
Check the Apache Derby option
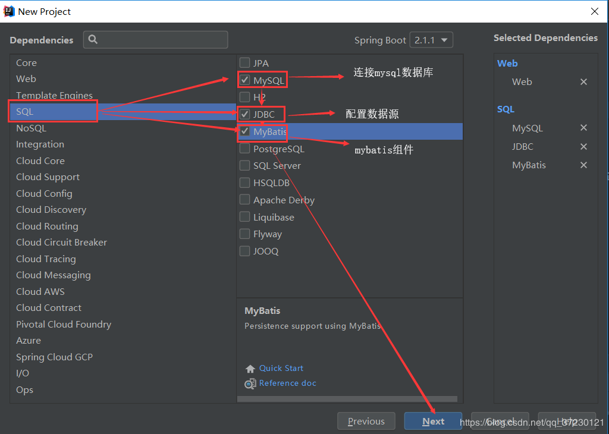tap(244, 200)
